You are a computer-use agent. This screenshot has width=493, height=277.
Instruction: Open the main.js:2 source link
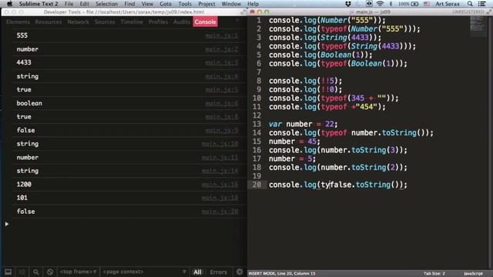(222, 49)
